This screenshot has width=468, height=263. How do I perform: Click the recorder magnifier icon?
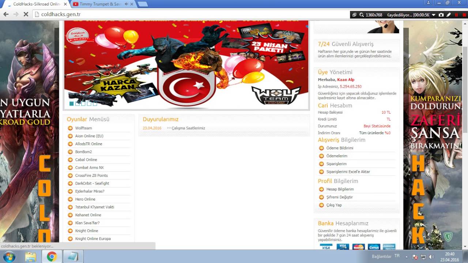[x=362, y=15]
